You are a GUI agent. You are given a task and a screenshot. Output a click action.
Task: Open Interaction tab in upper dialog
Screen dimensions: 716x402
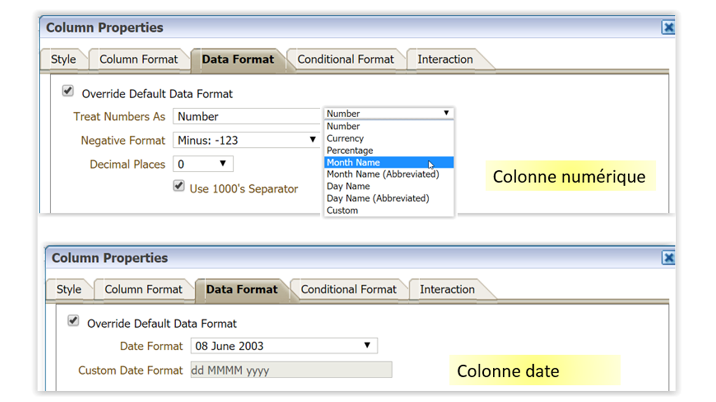(x=445, y=59)
